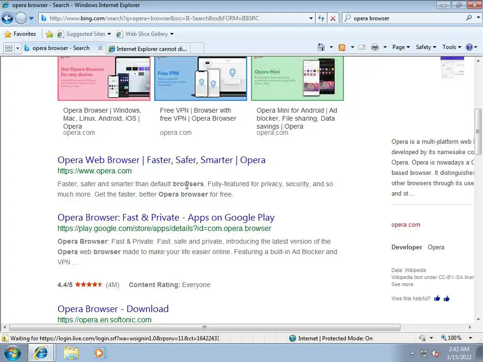Viewport: 483px width, 362px height.
Task: Open the tab list dropdown arrow
Action: [x=17, y=49]
